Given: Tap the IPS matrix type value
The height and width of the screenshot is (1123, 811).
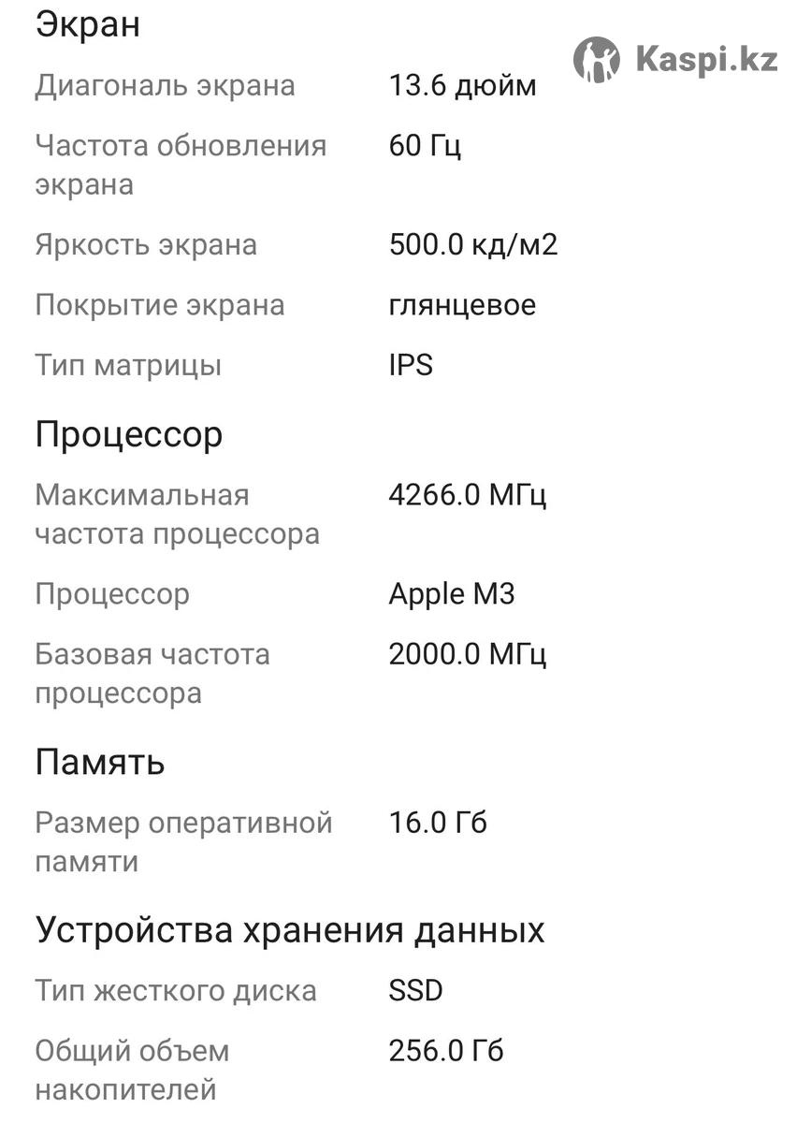Looking at the screenshot, I should click(x=411, y=365).
